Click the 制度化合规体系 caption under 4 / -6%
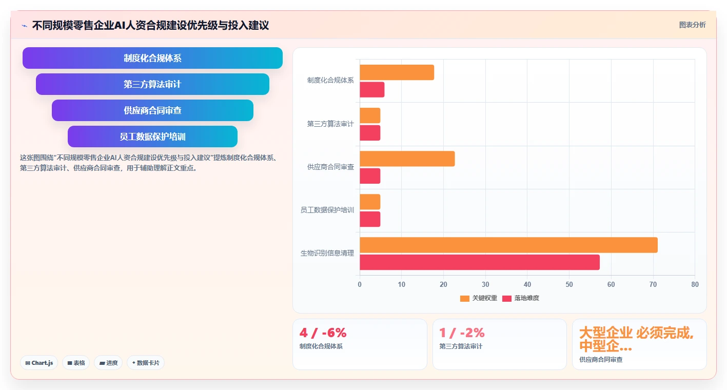 [321, 346]
